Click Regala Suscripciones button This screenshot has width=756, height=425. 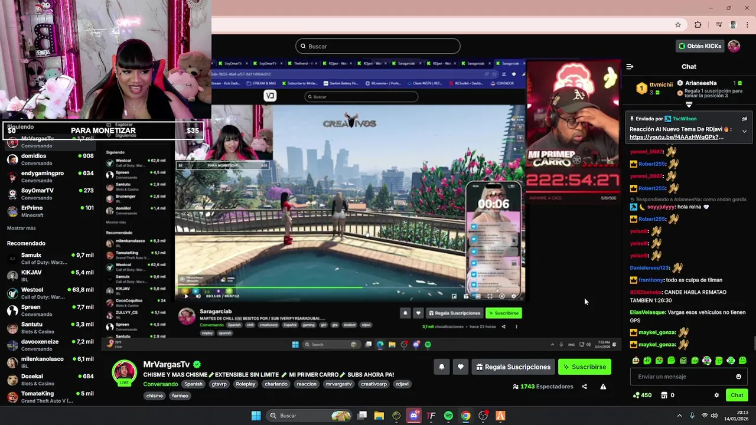click(513, 367)
